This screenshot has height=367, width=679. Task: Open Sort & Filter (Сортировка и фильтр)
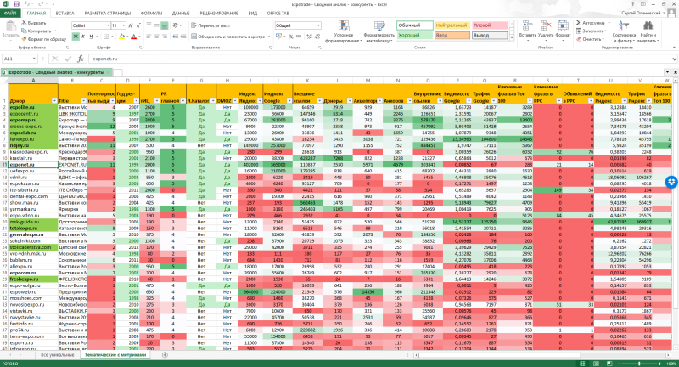pyautogui.click(x=624, y=31)
